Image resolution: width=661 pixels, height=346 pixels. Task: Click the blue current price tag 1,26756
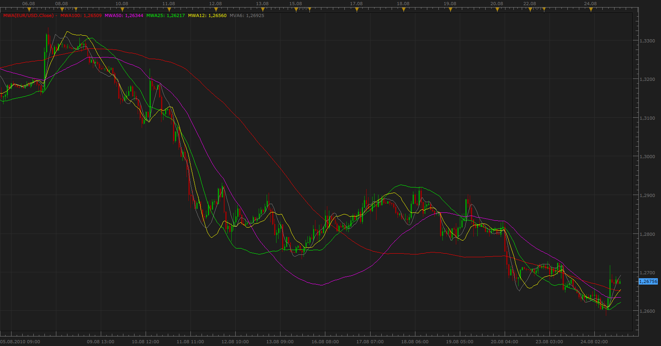648,281
